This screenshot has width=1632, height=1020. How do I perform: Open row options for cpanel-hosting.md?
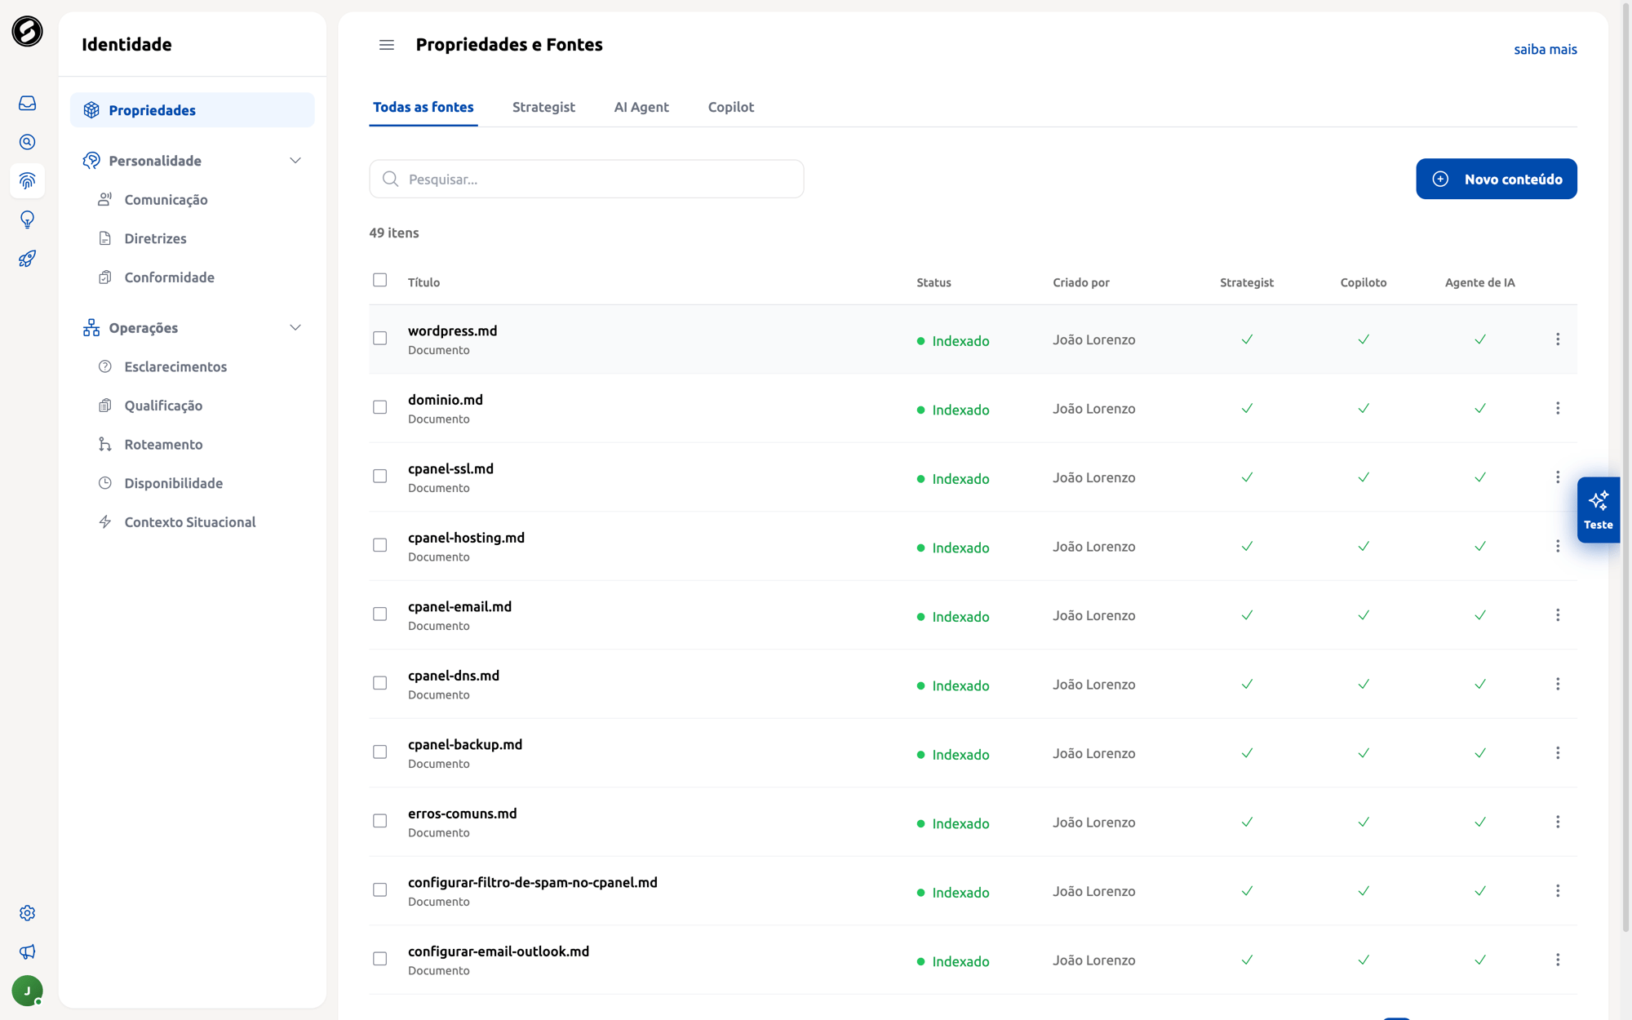click(x=1557, y=546)
